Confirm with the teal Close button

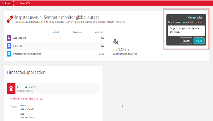199,41
